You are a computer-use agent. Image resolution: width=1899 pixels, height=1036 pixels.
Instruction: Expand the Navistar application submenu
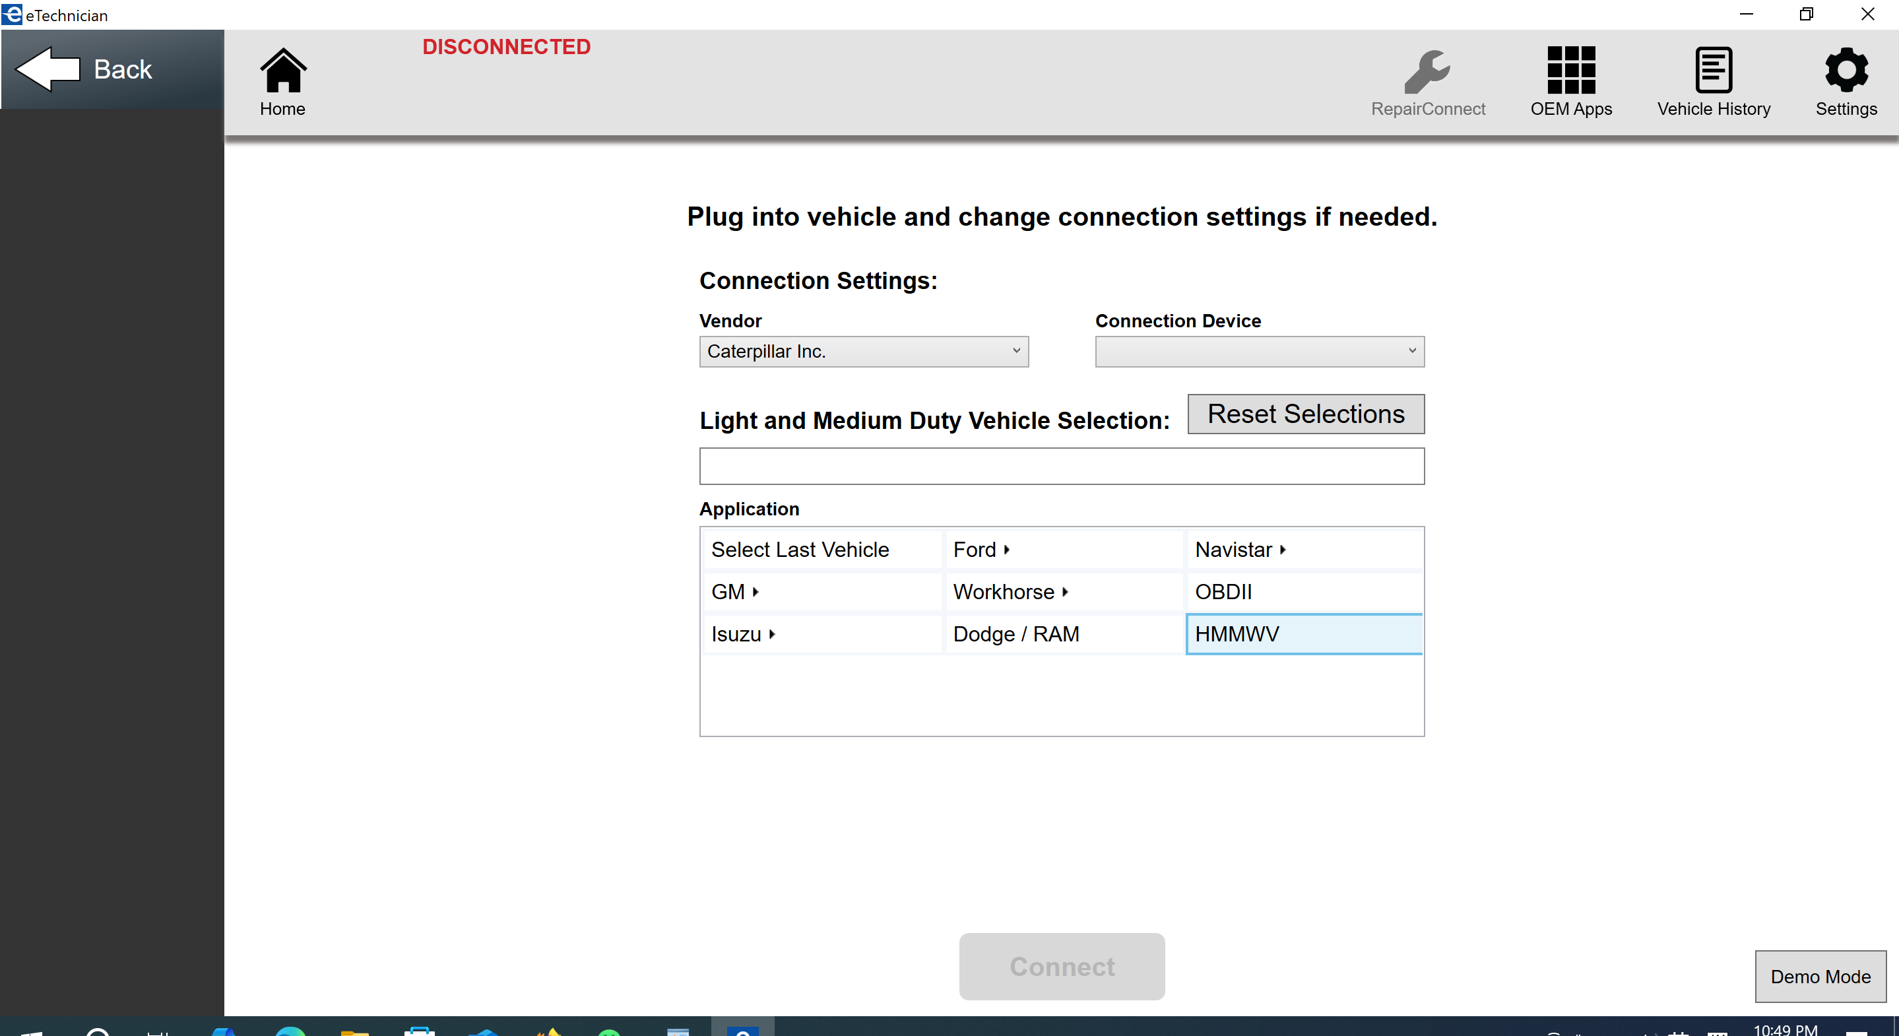click(1305, 549)
